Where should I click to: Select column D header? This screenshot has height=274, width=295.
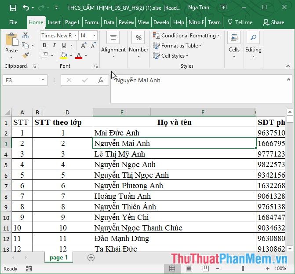pos(68,112)
